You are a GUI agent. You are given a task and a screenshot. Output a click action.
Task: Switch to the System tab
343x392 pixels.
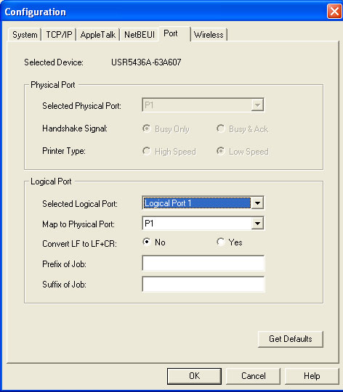[x=25, y=35]
